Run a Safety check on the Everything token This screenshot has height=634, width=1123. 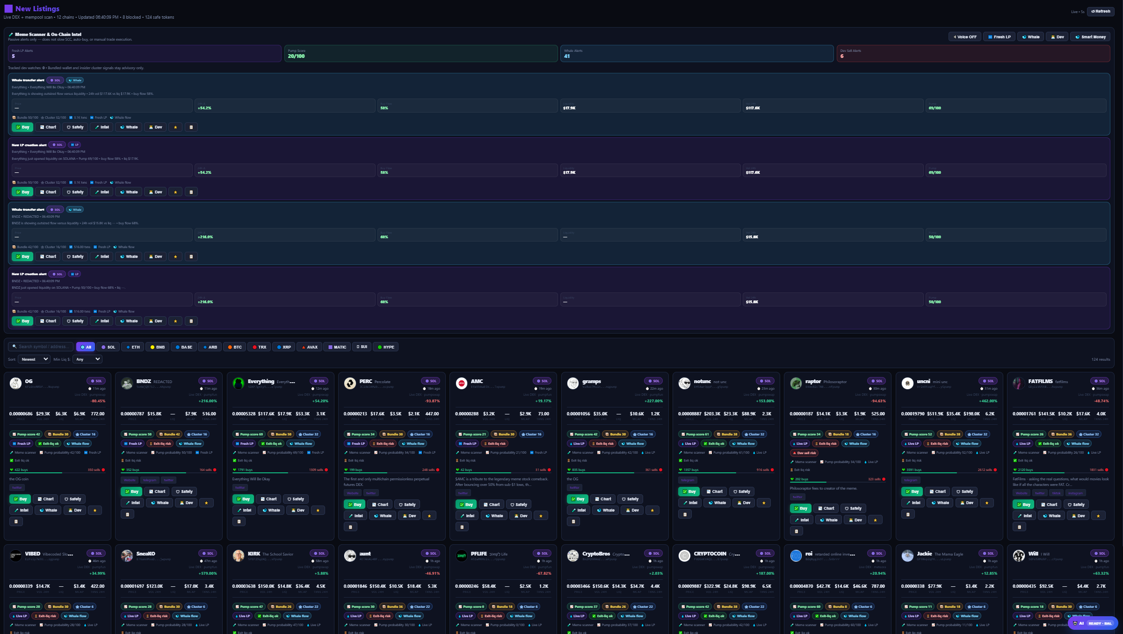coord(296,499)
